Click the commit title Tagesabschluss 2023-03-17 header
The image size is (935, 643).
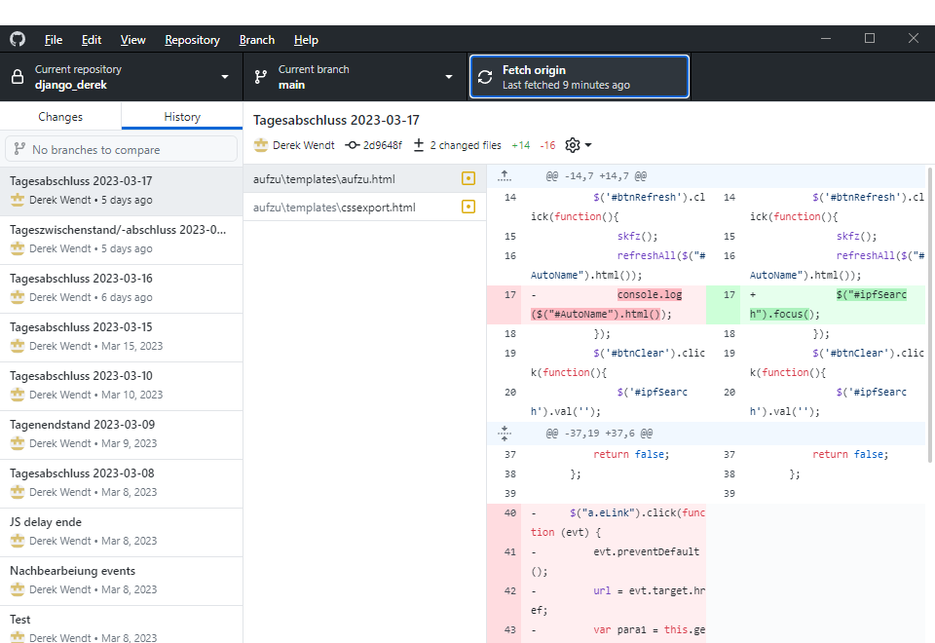(x=336, y=120)
